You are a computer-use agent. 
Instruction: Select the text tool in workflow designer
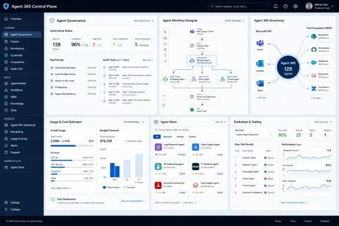pyautogui.click(x=165, y=55)
